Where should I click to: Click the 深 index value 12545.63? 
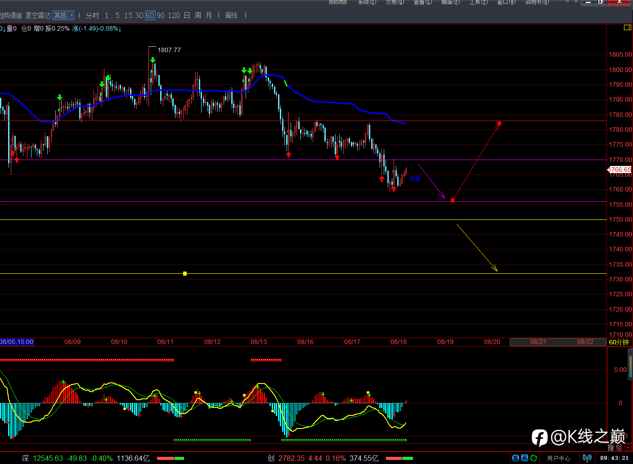48,458
